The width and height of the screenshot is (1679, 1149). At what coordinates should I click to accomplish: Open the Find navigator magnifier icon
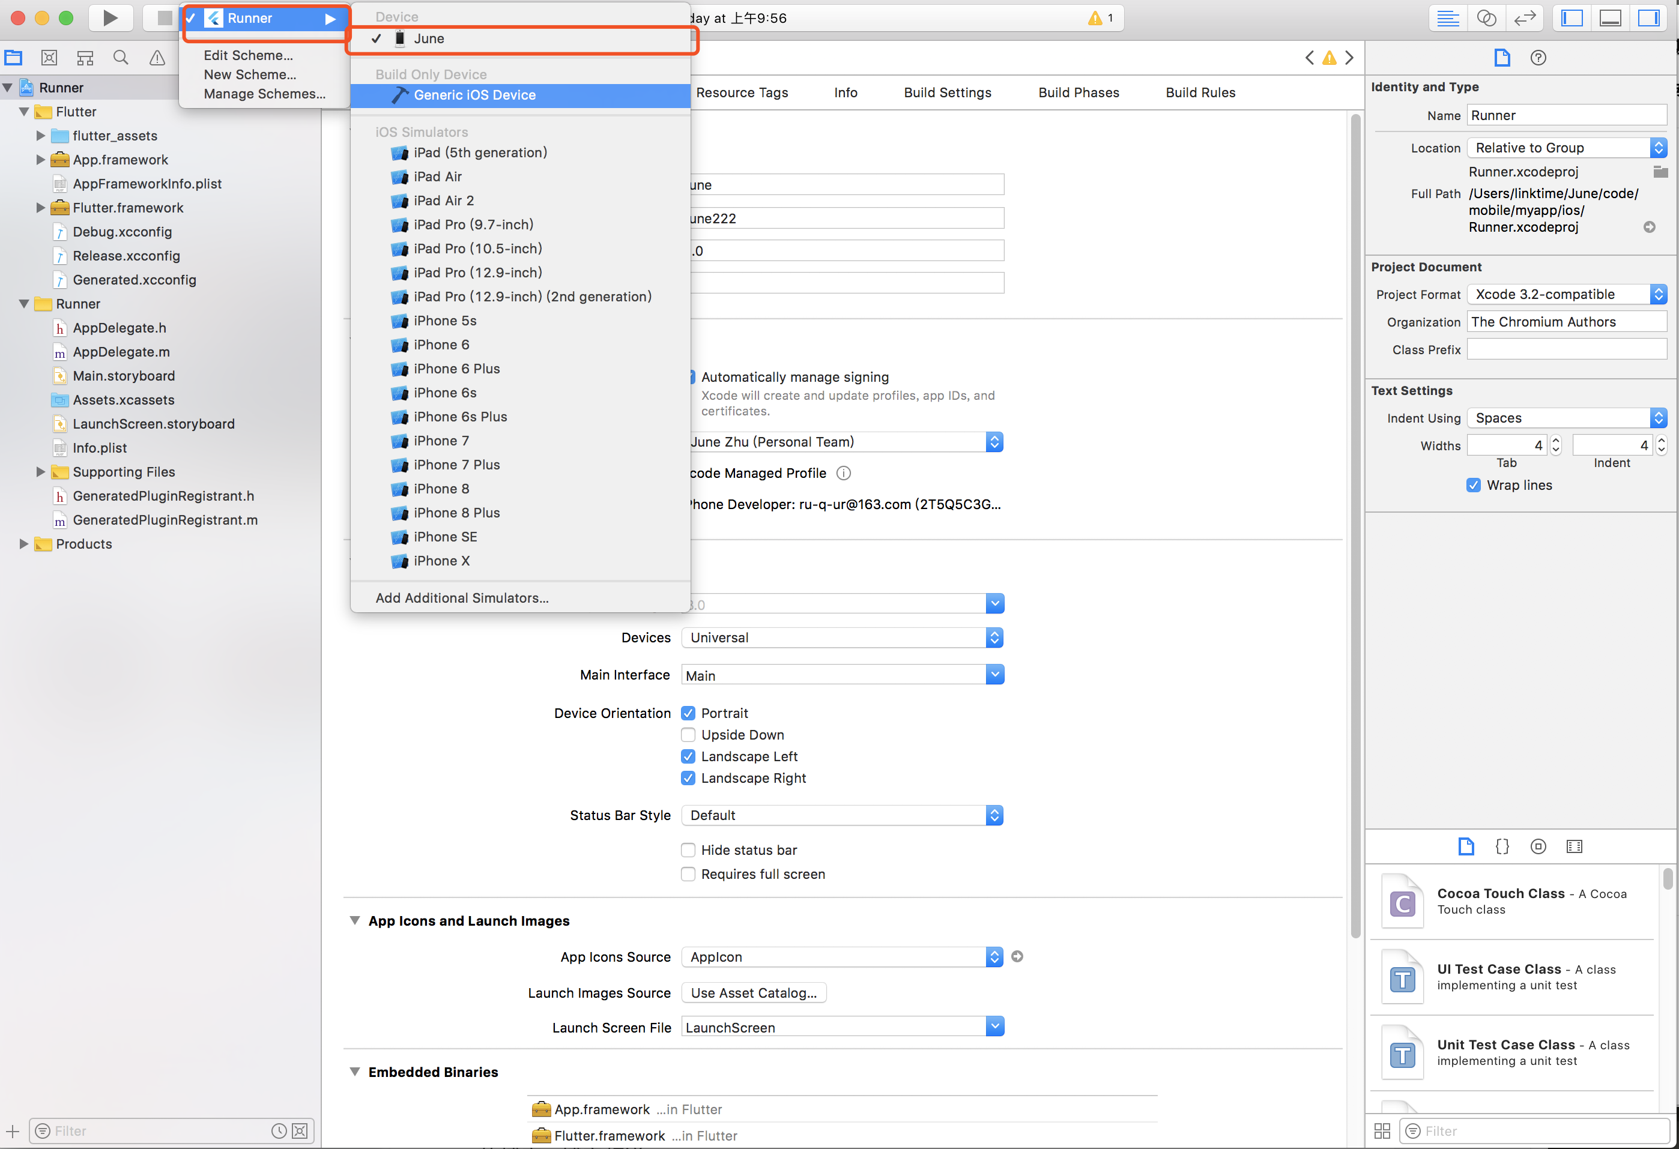pyautogui.click(x=121, y=58)
